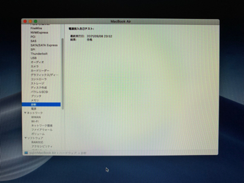Viewport: 244px width, 183px height.
Task: Select ネットワーク環境 in the sidebar
Action: pos(42,125)
